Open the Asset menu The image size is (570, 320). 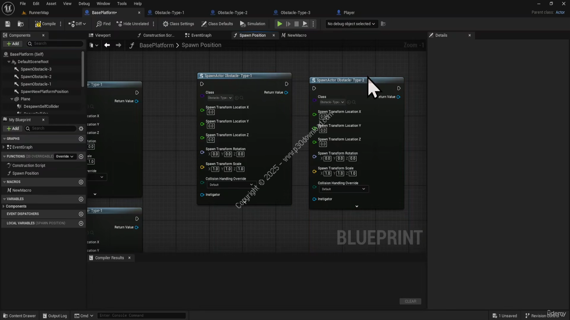(x=51, y=4)
